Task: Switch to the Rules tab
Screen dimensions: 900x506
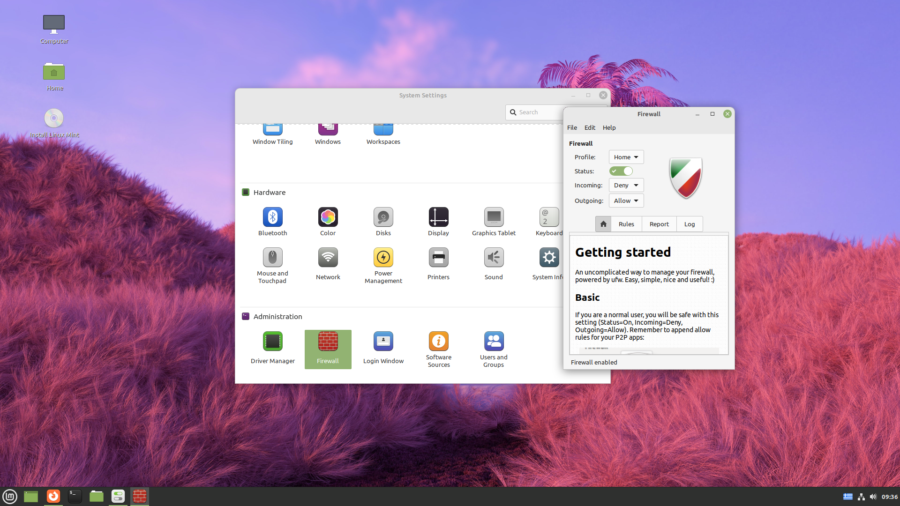Action: [x=626, y=224]
